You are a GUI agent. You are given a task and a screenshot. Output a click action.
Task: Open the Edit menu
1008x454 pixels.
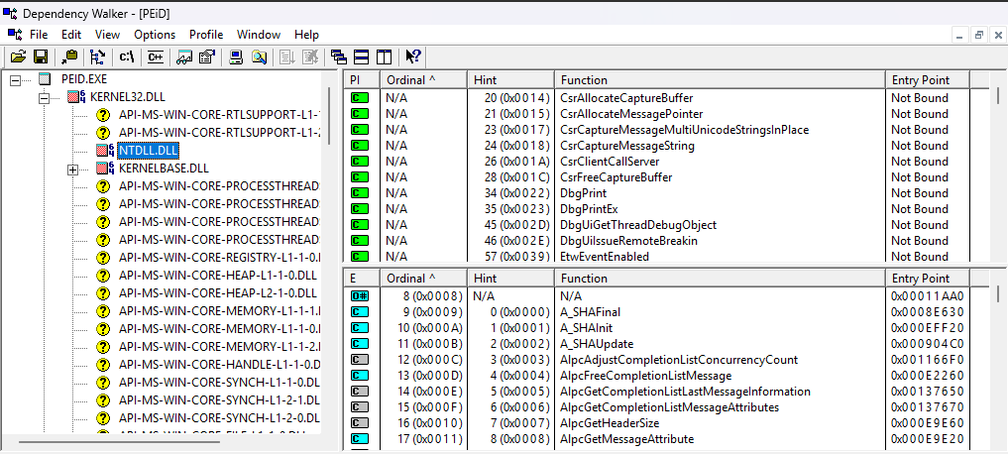tap(71, 35)
